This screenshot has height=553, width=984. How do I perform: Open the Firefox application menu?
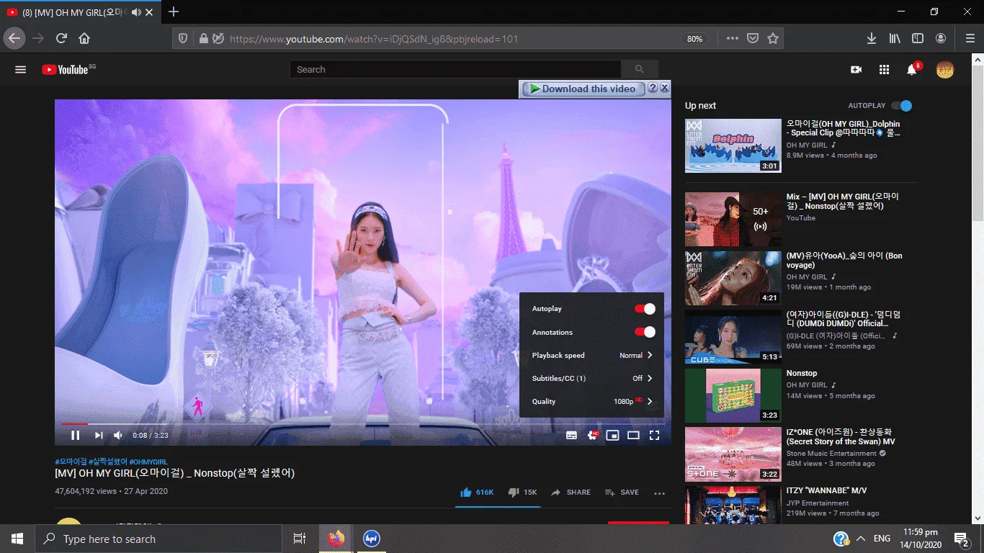click(x=970, y=38)
